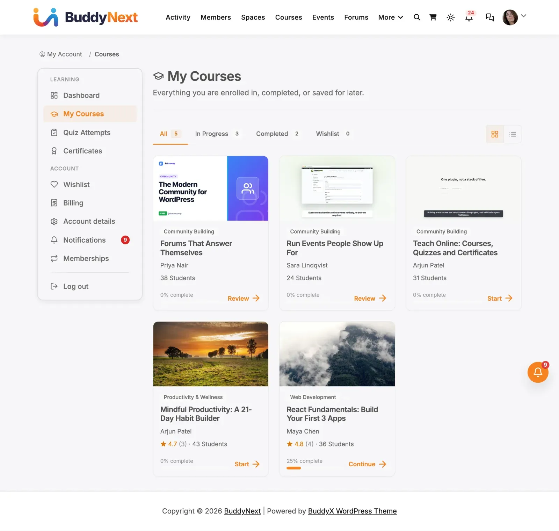Viewport: 559px width, 531px height.
Task: Start Mindful Productivity course
Action: point(247,464)
